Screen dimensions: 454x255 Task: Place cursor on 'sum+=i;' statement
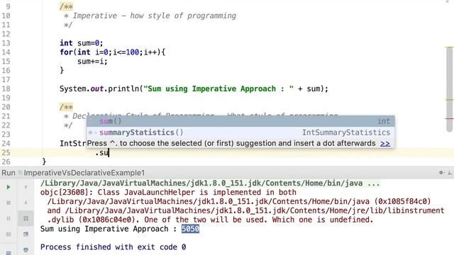coord(92,62)
